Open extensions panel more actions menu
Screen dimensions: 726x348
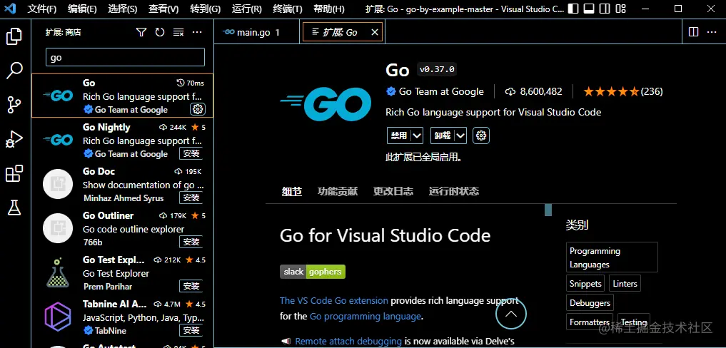click(x=197, y=32)
